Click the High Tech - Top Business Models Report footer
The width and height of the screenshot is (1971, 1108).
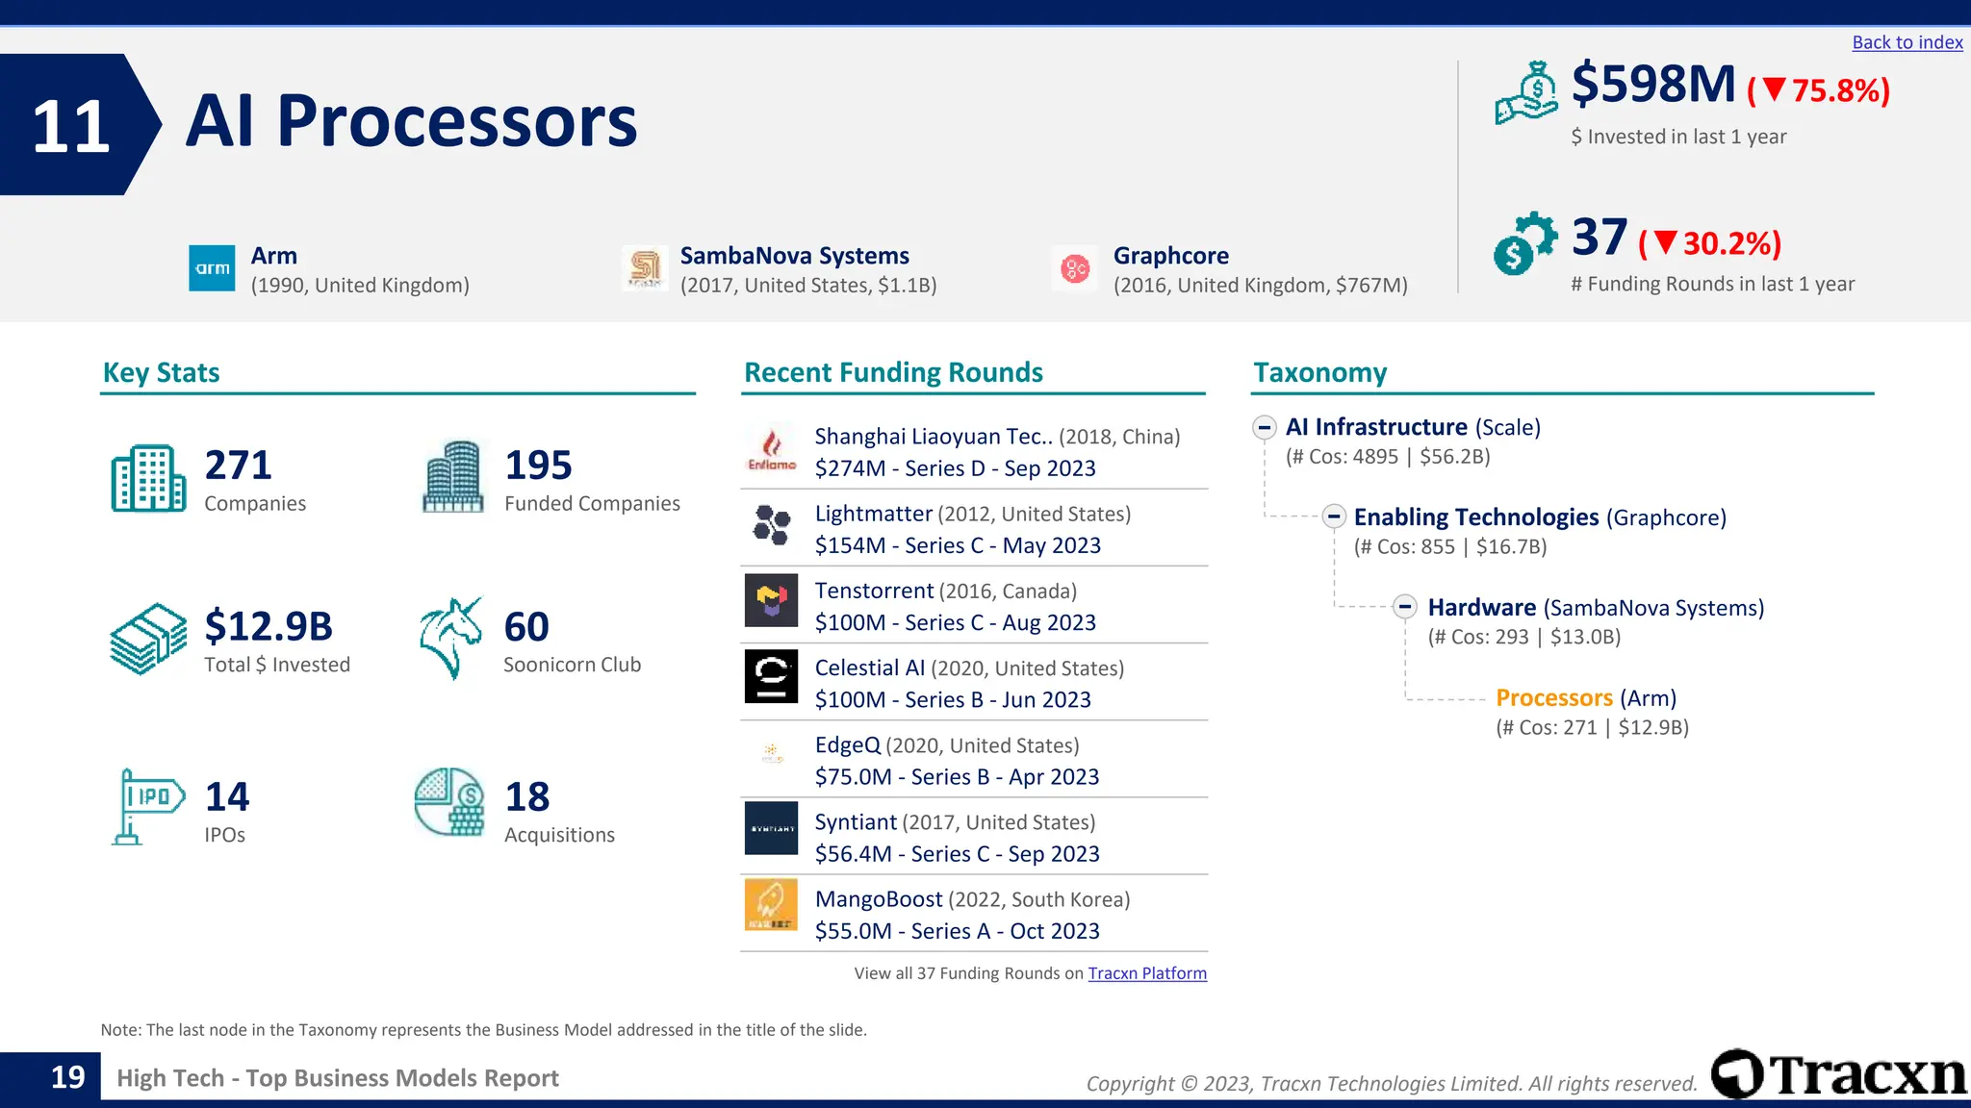338,1078
